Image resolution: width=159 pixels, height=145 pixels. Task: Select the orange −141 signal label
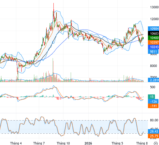(x=153, y=106)
